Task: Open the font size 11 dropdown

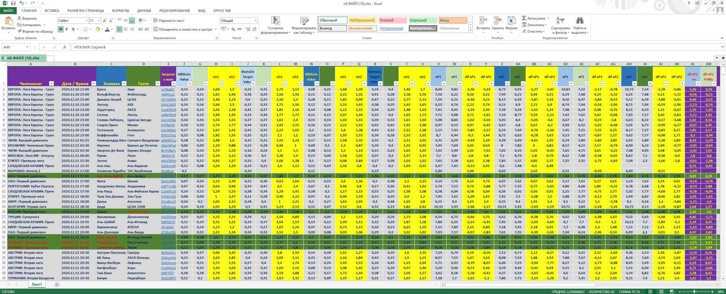Action: [x=99, y=20]
